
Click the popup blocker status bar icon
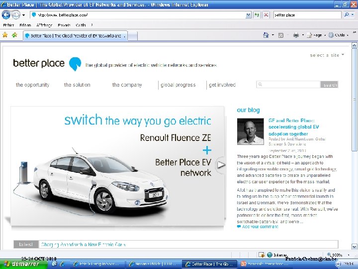click(x=262, y=255)
